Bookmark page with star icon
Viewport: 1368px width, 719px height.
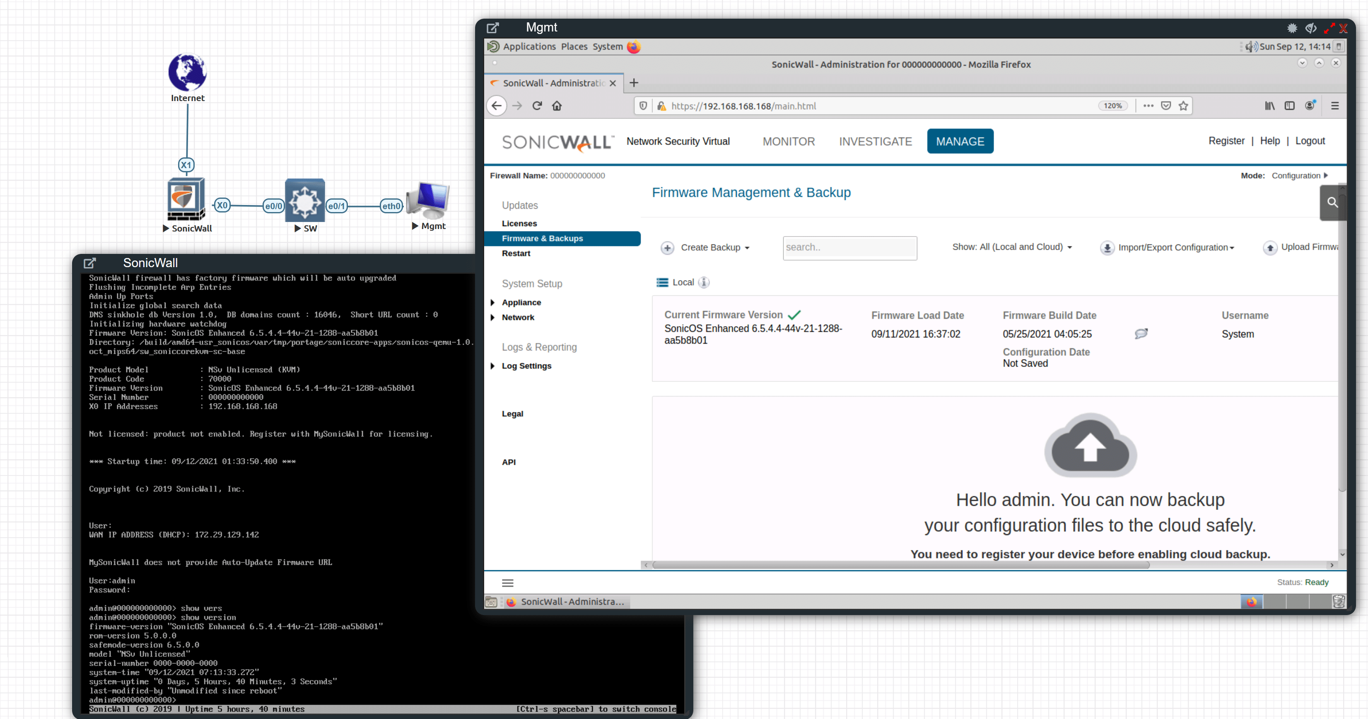pyautogui.click(x=1183, y=106)
